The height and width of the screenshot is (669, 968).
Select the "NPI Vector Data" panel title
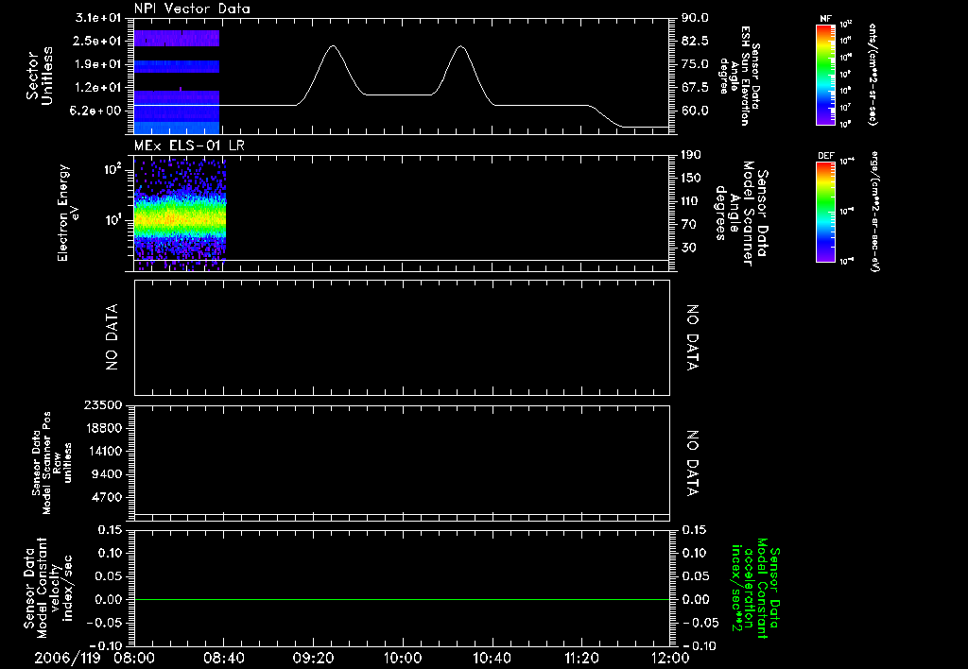point(192,9)
